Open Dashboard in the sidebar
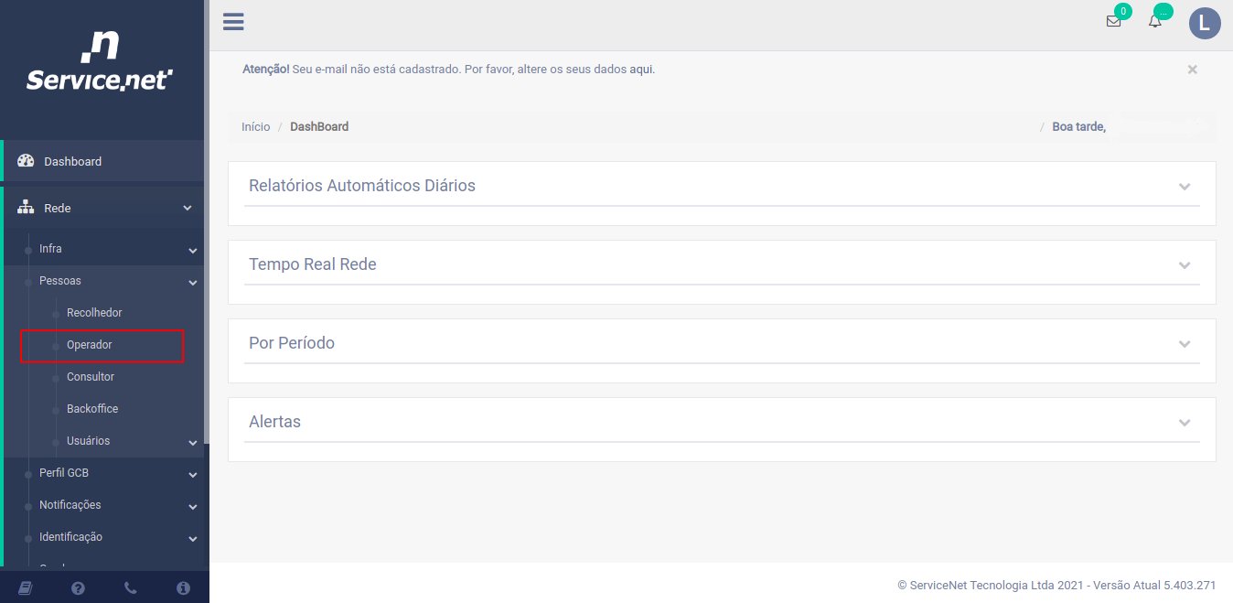 click(x=72, y=161)
